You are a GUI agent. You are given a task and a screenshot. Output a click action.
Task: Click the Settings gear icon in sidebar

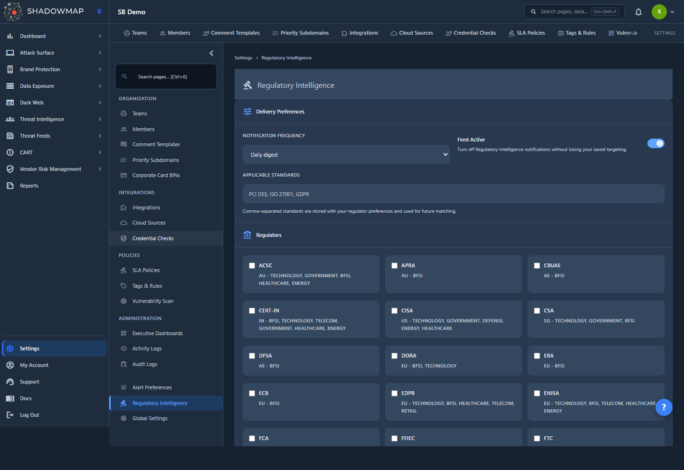(x=10, y=348)
